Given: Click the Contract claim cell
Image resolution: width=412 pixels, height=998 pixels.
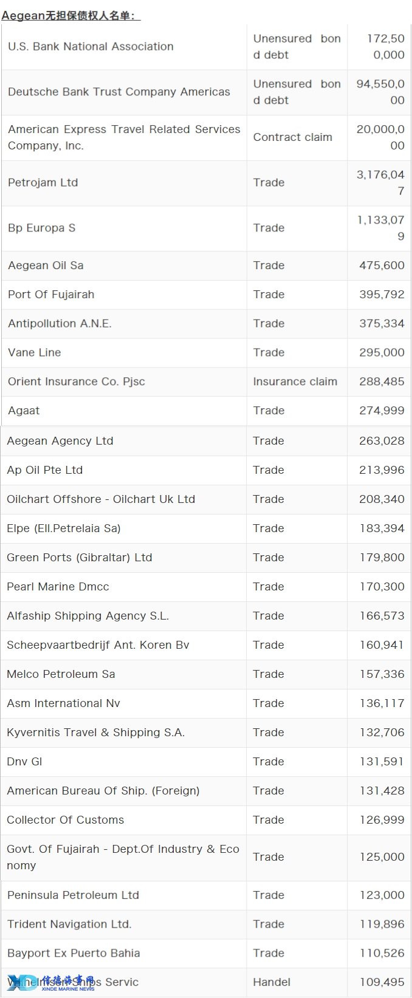Looking at the screenshot, I should point(297,138).
